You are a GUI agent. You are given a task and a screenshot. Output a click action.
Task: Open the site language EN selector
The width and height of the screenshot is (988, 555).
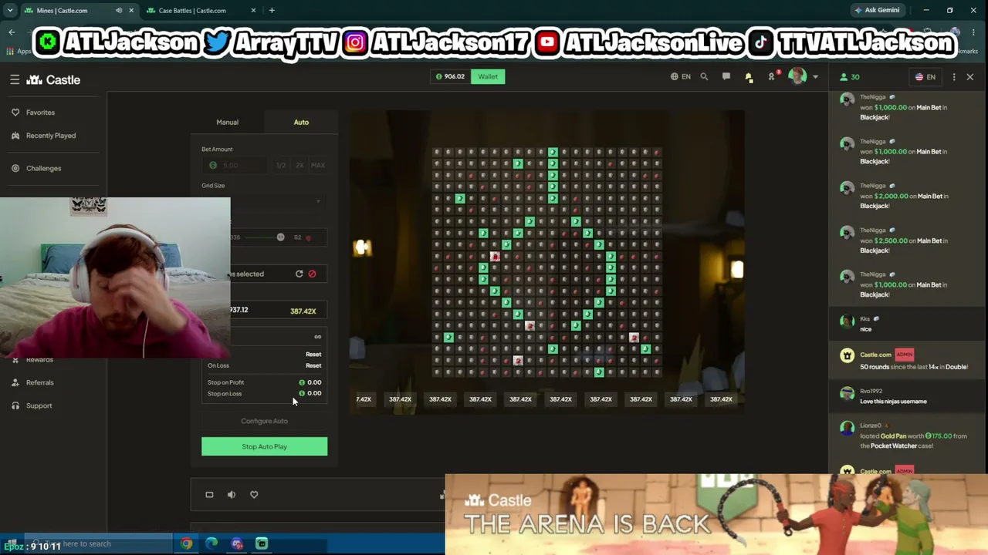[681, 76]
